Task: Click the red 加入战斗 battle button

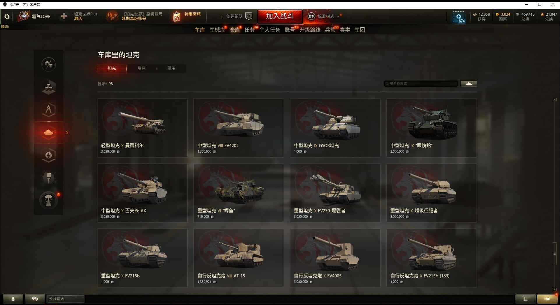Action: (x=280, y=16)
